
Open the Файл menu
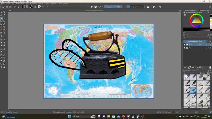click(3, 4)
